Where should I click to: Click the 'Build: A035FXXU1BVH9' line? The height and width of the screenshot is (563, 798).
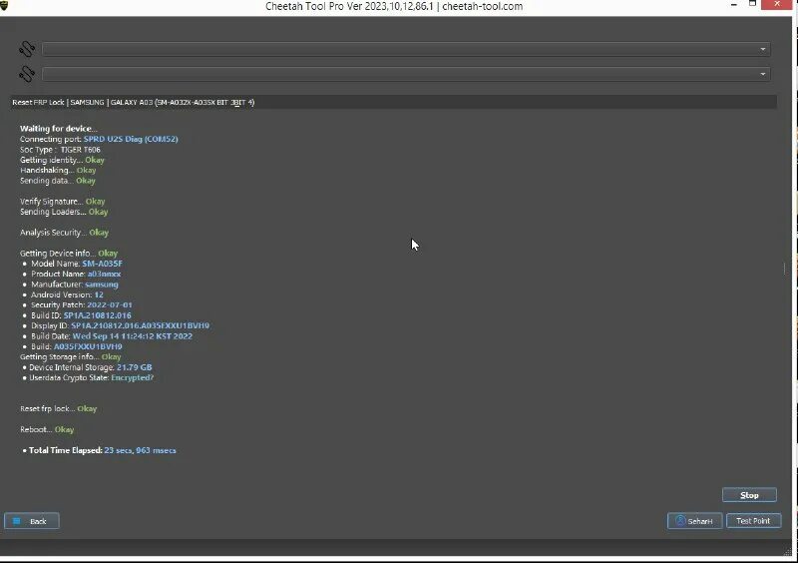pos(77,346)
